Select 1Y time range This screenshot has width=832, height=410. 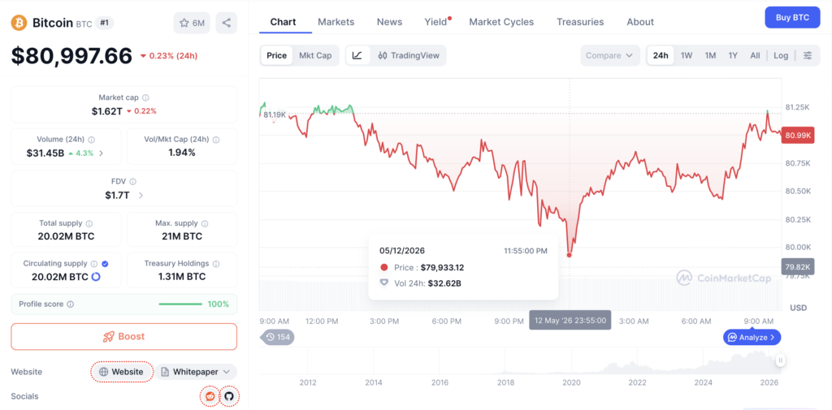point(733,55)
